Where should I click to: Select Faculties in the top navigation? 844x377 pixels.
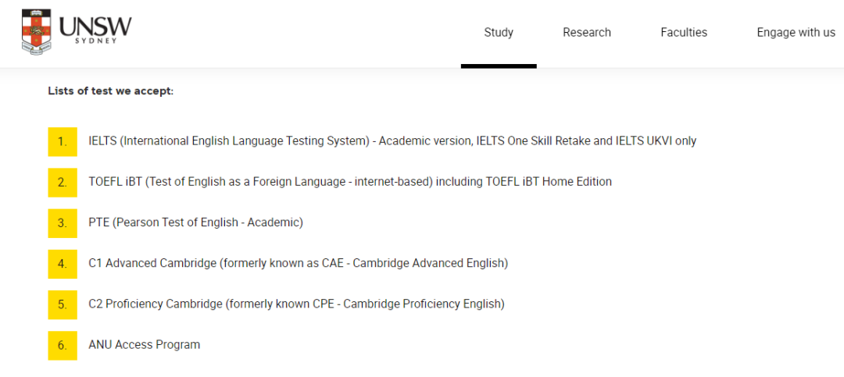click(684, 33)
